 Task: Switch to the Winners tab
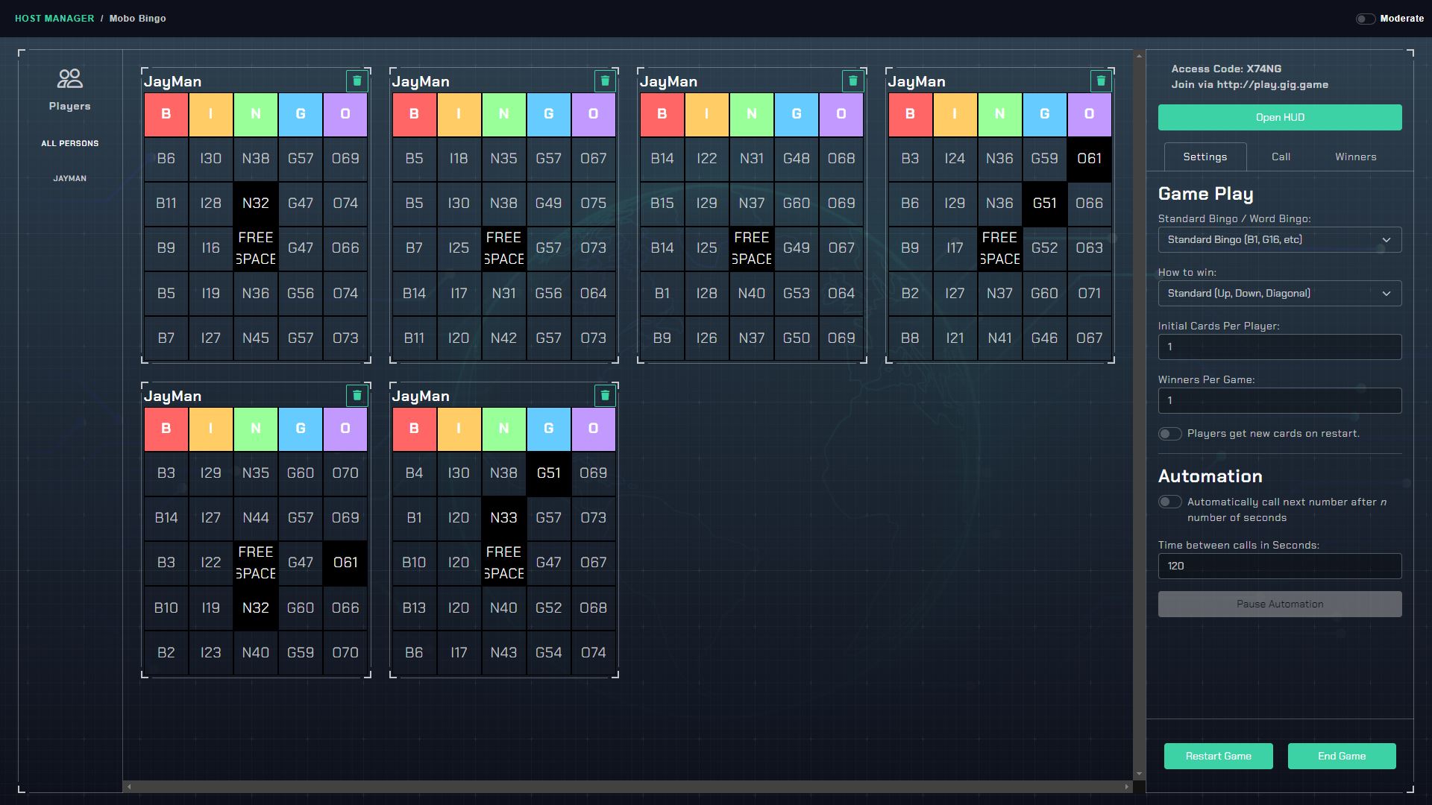click(1355, 157)
